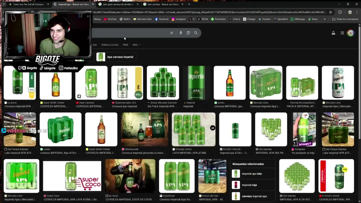Open Google Lens image search icon
361x203 pixels.
click(x=188, y=33)
